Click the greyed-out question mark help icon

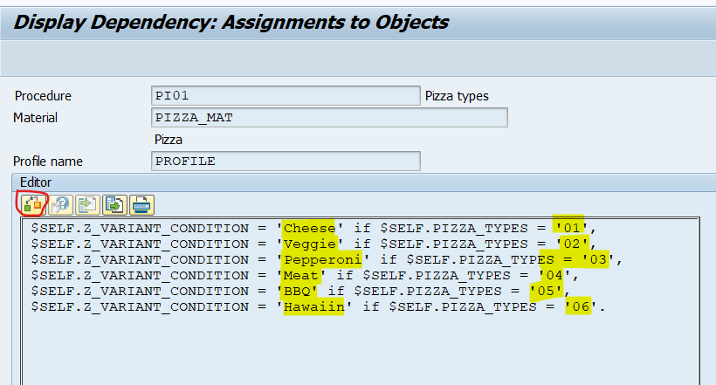click(x=60, y=204)
